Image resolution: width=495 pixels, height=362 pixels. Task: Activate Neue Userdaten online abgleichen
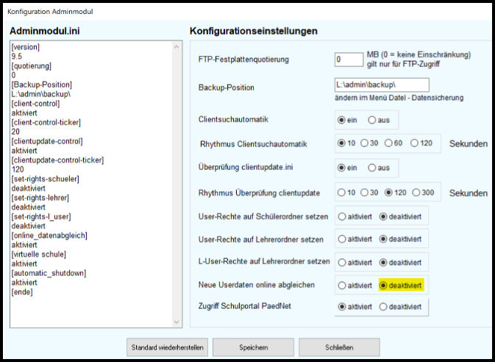pyautogui.click(x=342, y=285)
